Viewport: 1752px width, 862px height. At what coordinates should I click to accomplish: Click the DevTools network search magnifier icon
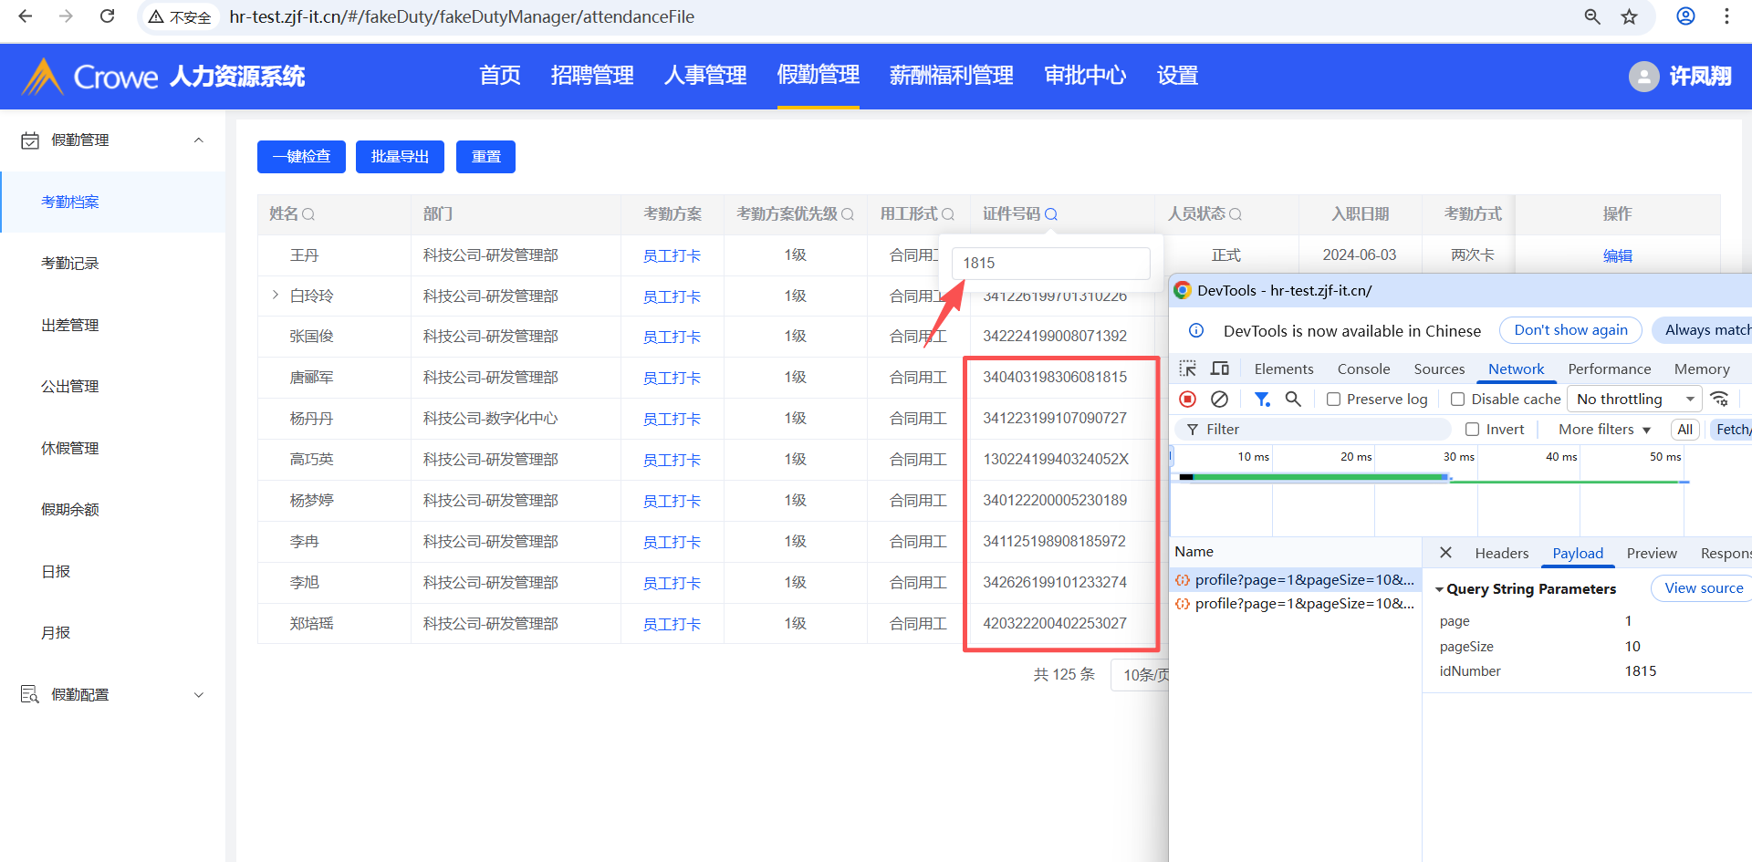[1293, 399]
